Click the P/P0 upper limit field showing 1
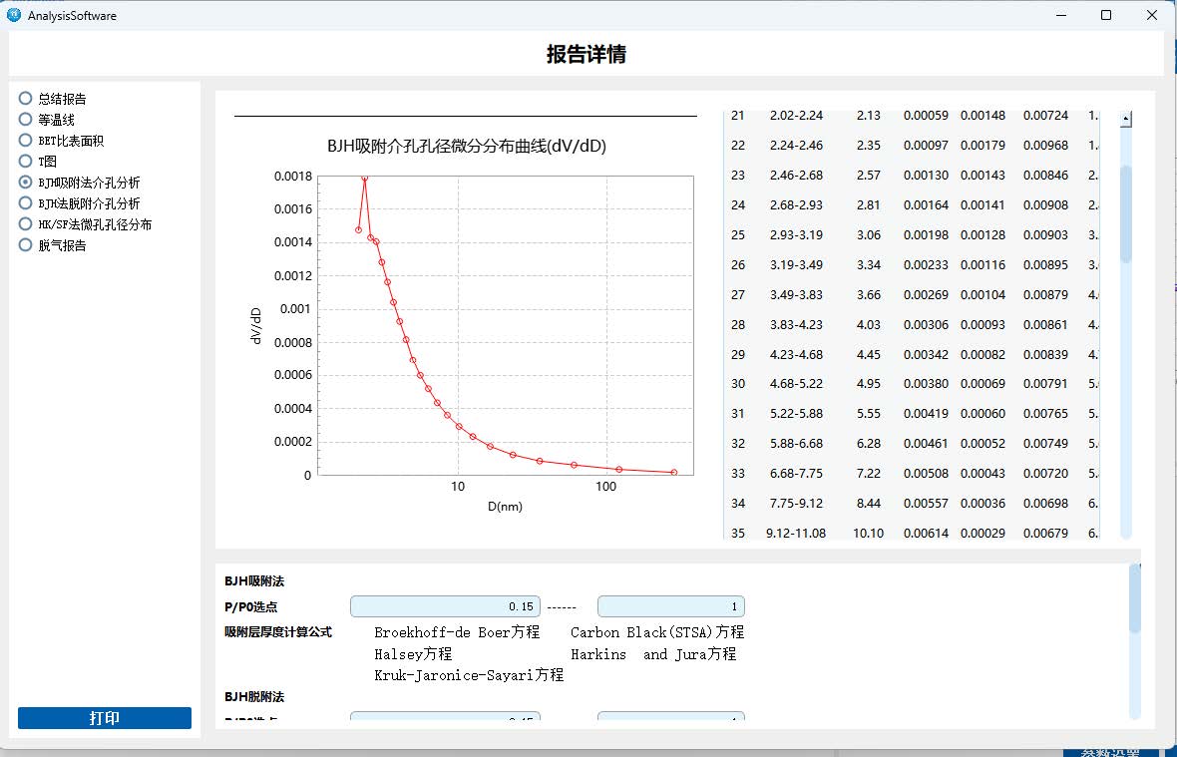Screen dimensions: 1177x757 click(670, 606)
